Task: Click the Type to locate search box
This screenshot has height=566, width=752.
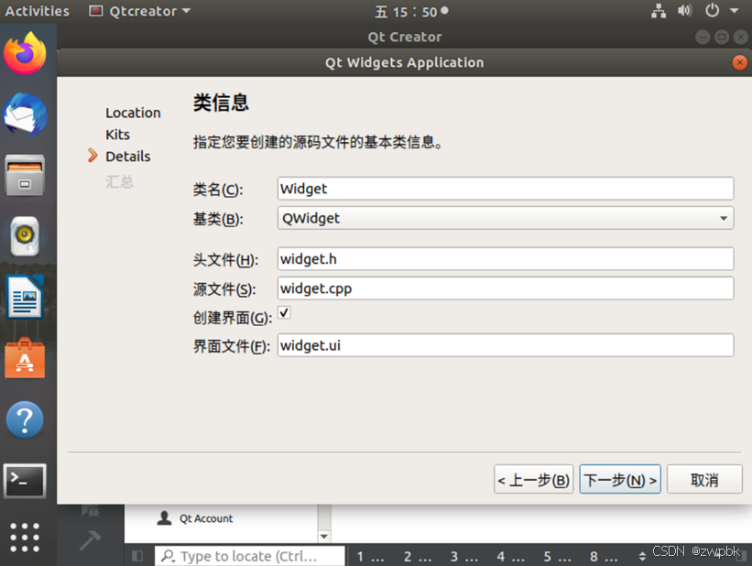Action: tap(249, 556)
